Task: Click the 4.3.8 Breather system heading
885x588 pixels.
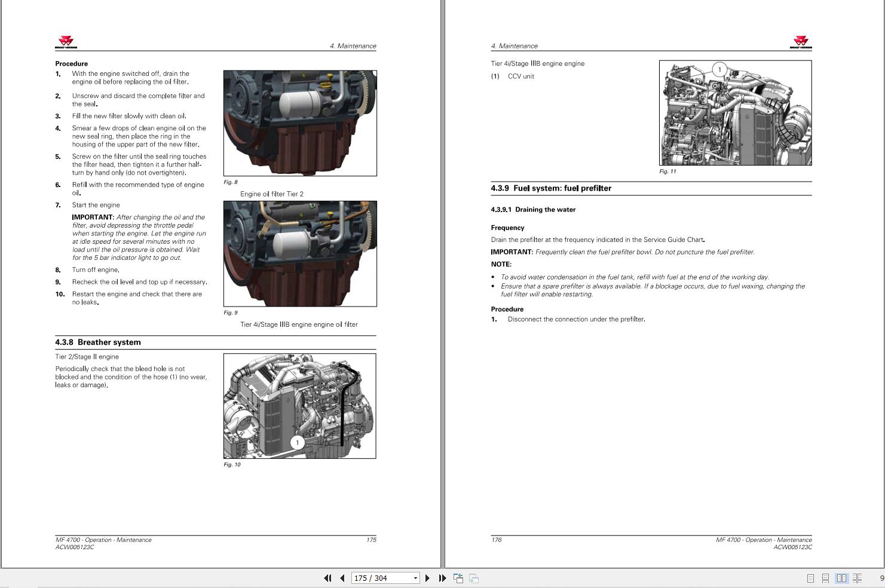Action: [x=98, y=342]
